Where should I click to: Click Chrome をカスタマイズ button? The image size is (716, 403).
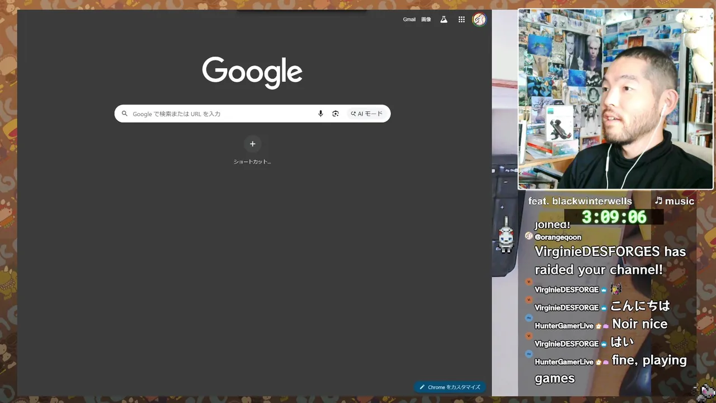pyautogui.click(x=450, y=387)
